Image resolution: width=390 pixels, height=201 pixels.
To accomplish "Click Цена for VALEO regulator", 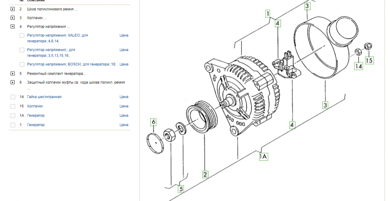I will [124, 35].
